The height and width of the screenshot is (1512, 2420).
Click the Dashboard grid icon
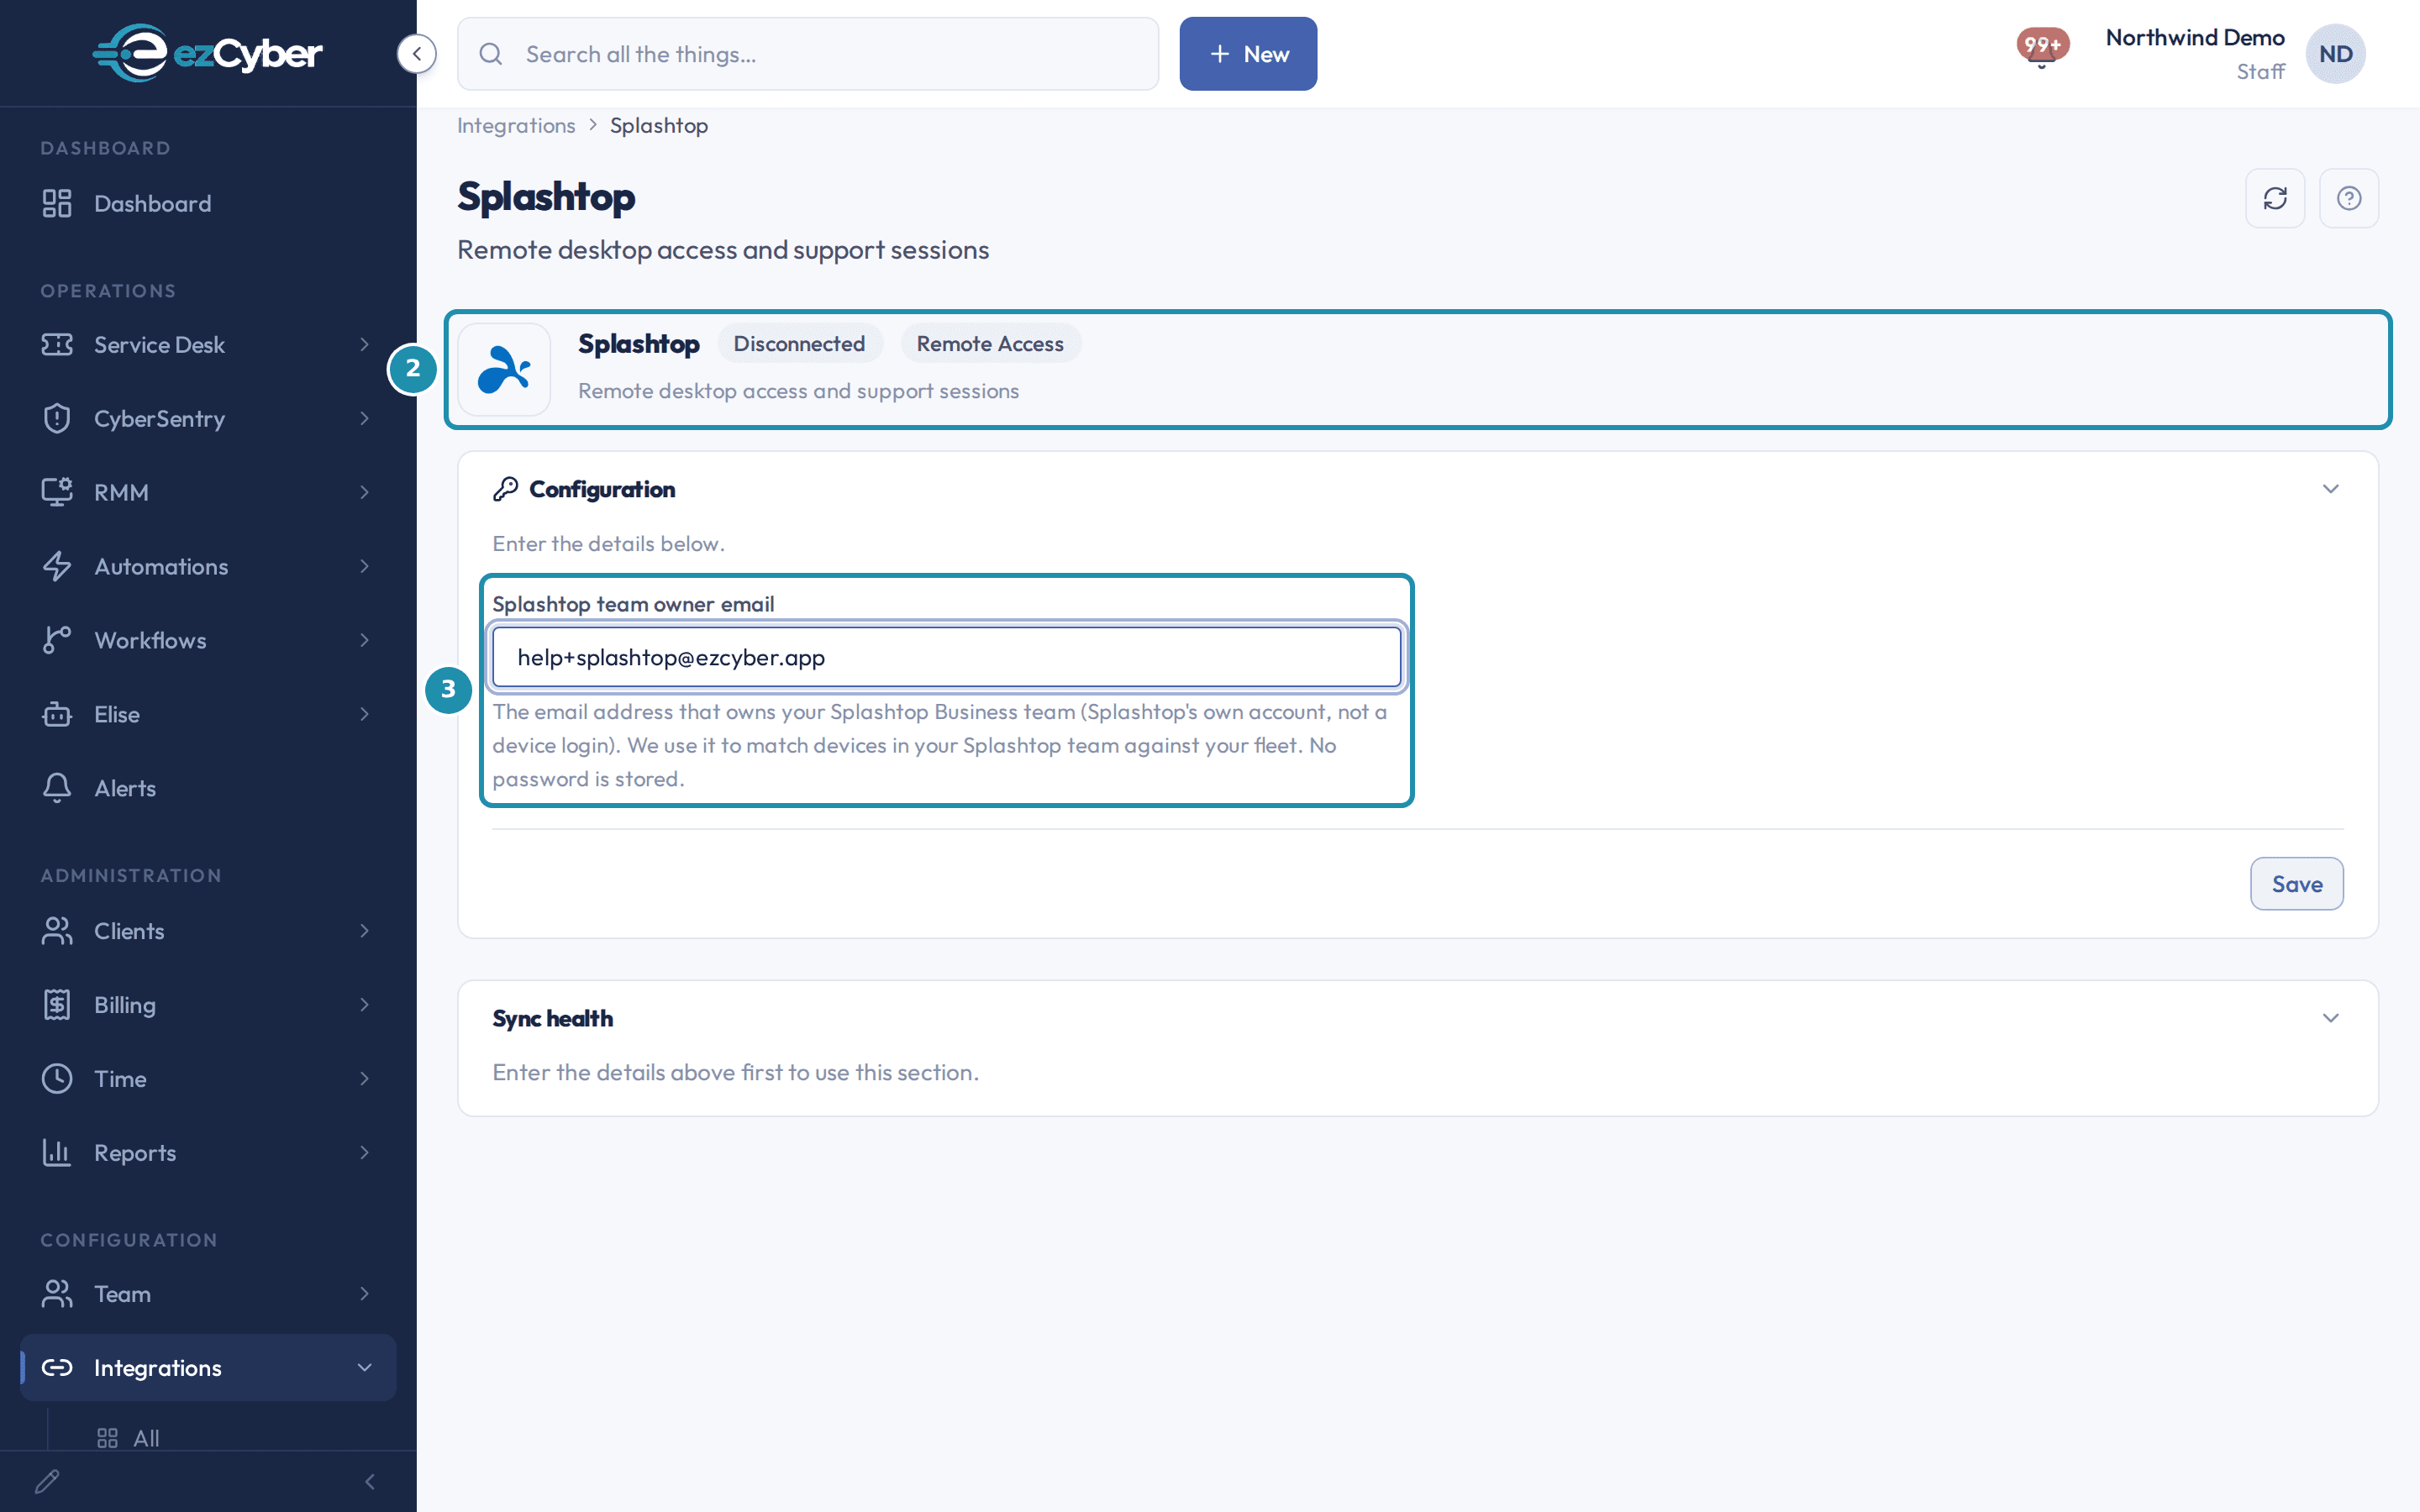pyautogui.click(x=57, y=204)
